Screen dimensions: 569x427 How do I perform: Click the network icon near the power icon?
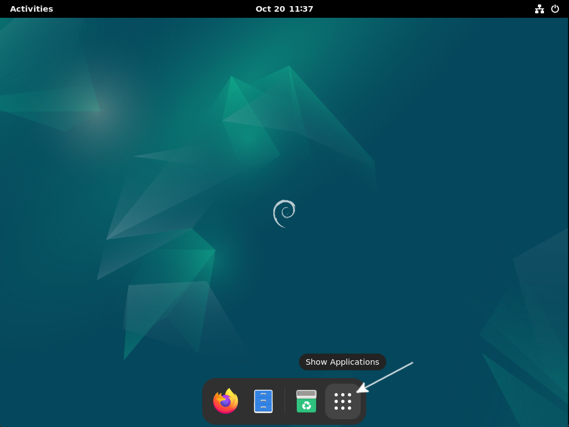point(540,8)
